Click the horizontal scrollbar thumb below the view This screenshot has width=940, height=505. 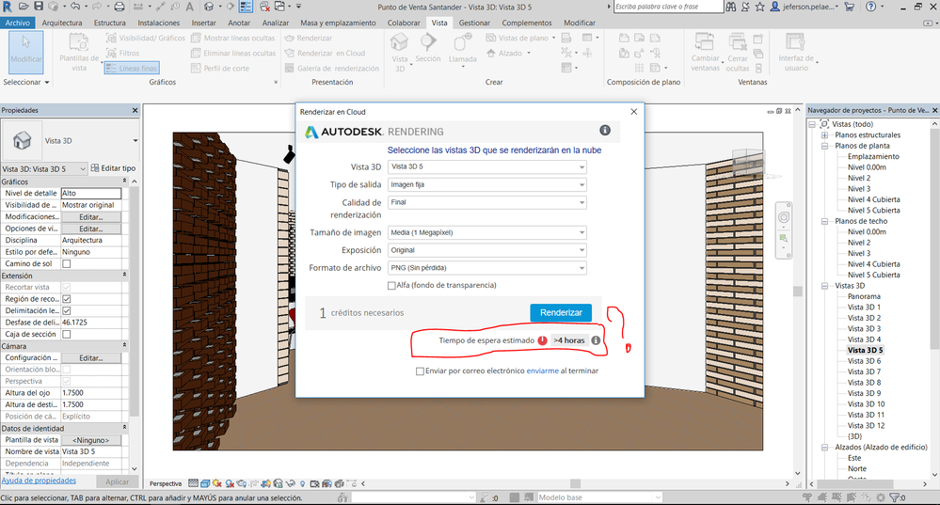tap(576, 483)
